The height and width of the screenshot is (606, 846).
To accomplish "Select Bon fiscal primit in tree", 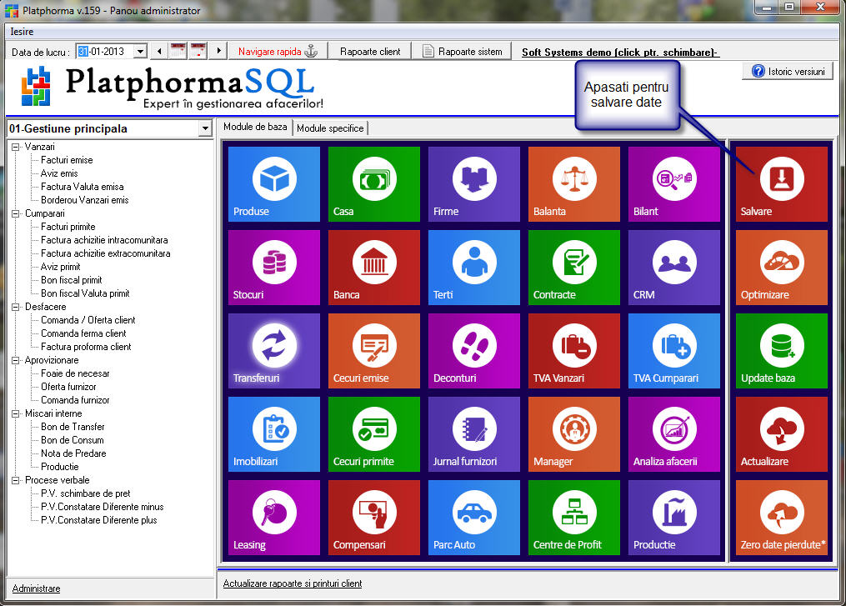I will click(71, 280).
